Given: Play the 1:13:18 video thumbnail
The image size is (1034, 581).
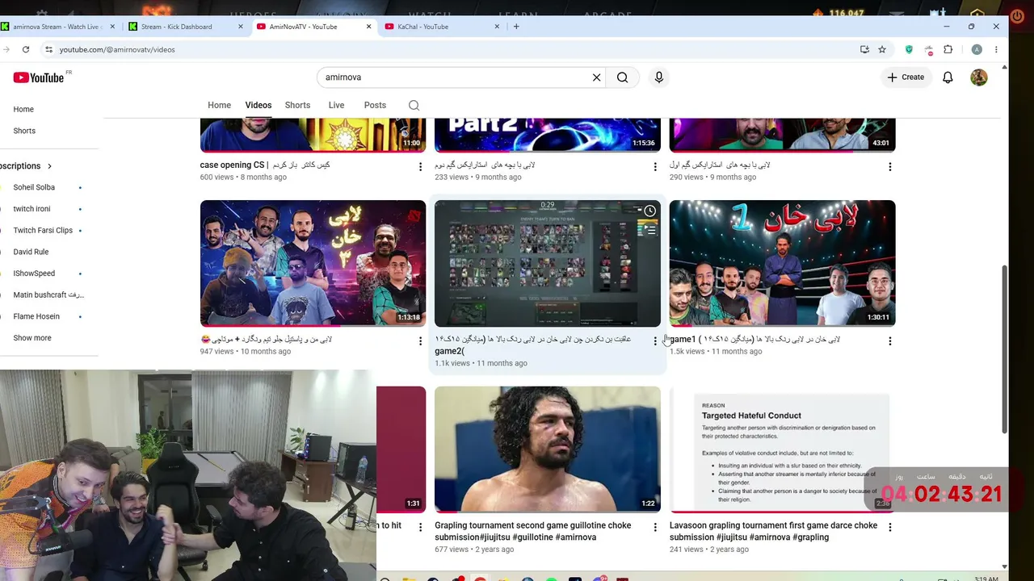Looking at the screenshot, I should tap(313, 263).
